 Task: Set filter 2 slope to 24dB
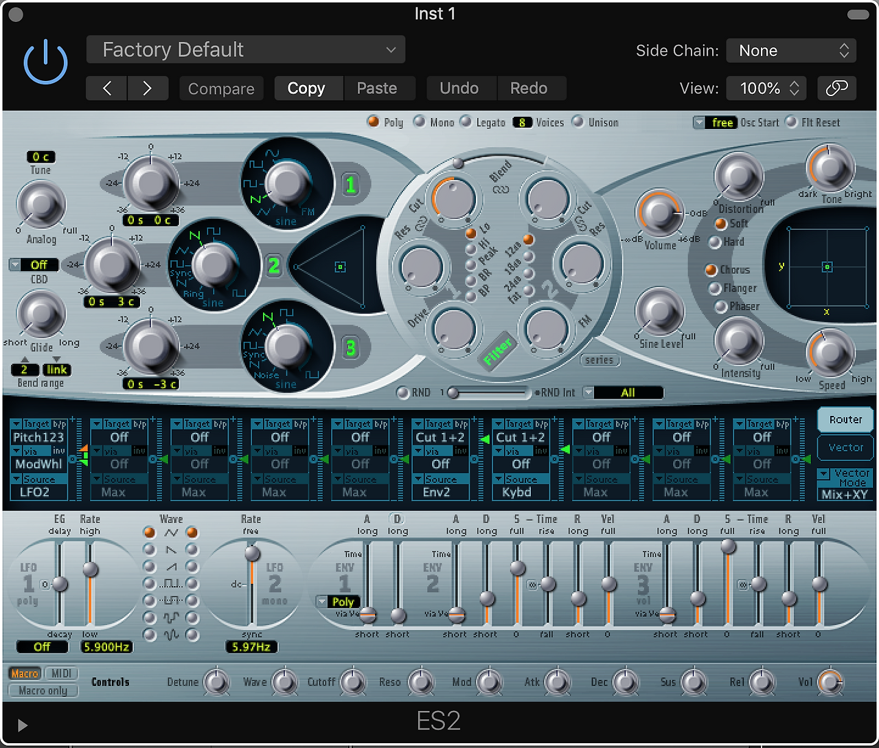(x=528, y=273)
